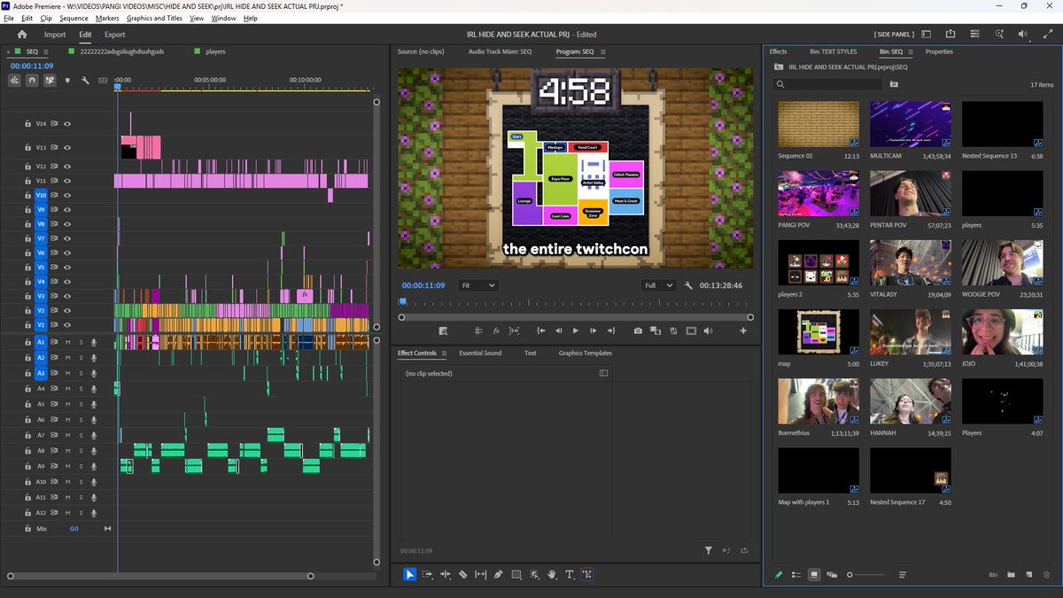Screen dimensions: 1063x598
Task: Click the Mix track volume 0.0
Action: [74, 529]
